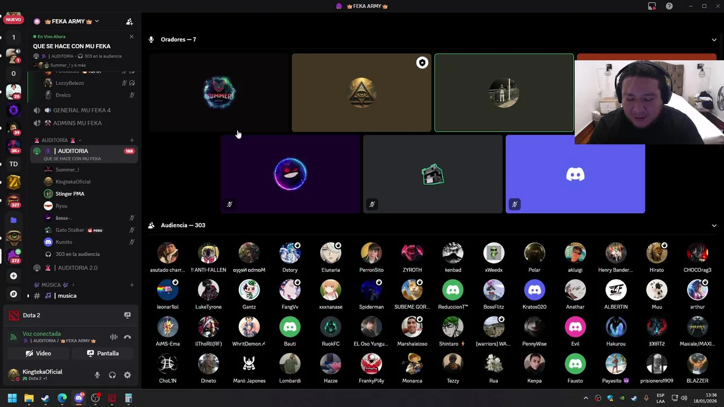Open the Help question mark icon

(669, 6)
